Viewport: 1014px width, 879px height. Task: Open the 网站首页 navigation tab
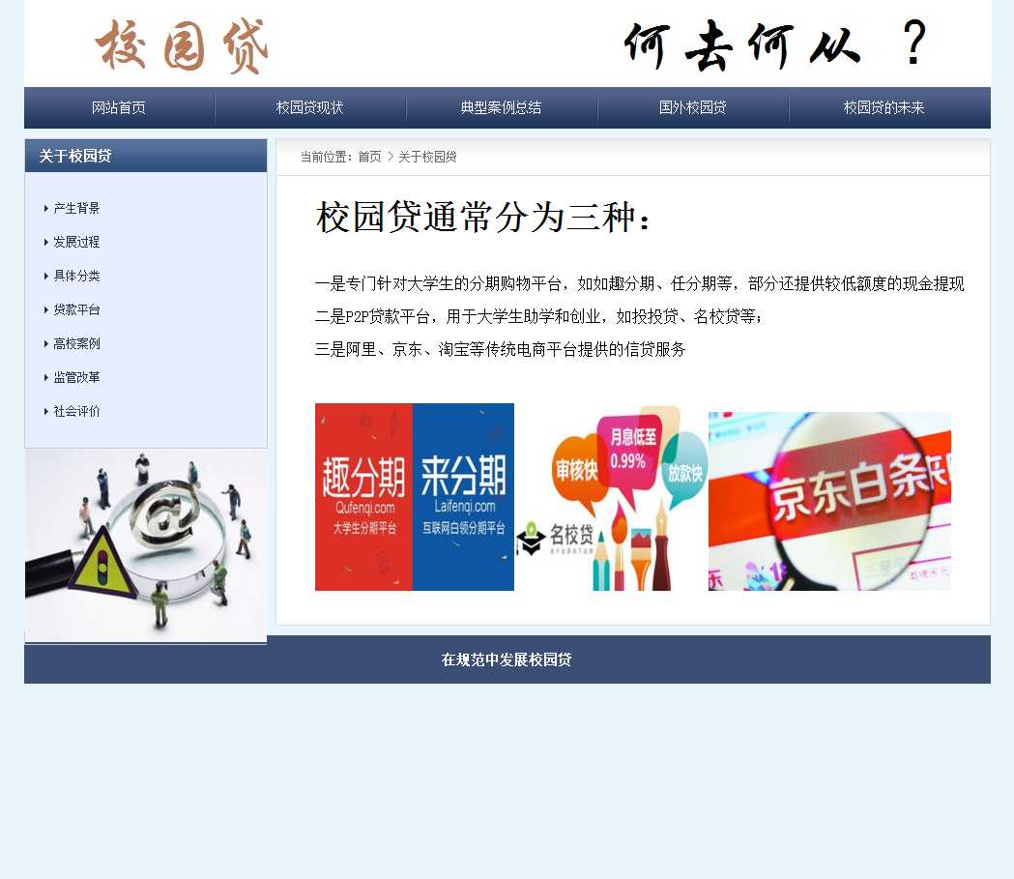click(119, 107)
